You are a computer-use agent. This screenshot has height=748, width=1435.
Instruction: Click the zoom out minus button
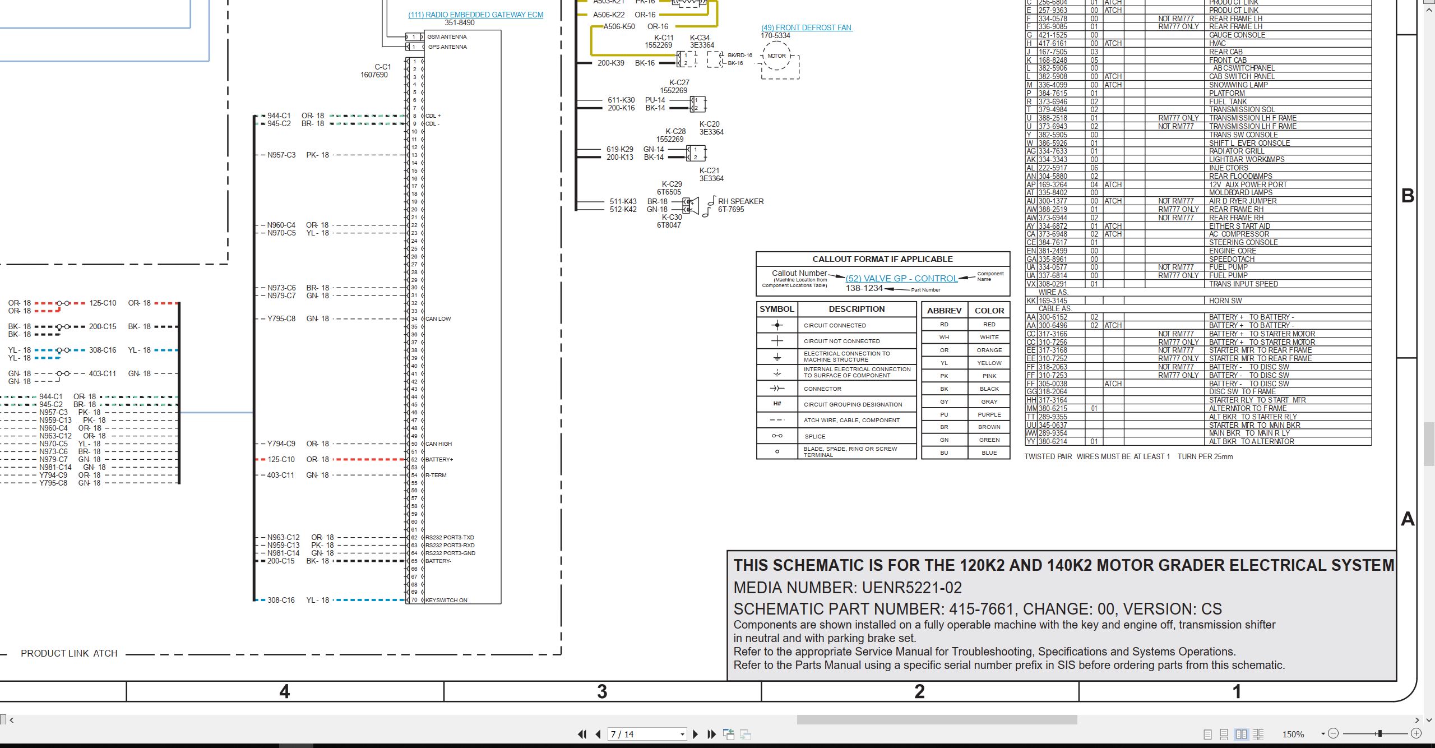(1334, 733)
